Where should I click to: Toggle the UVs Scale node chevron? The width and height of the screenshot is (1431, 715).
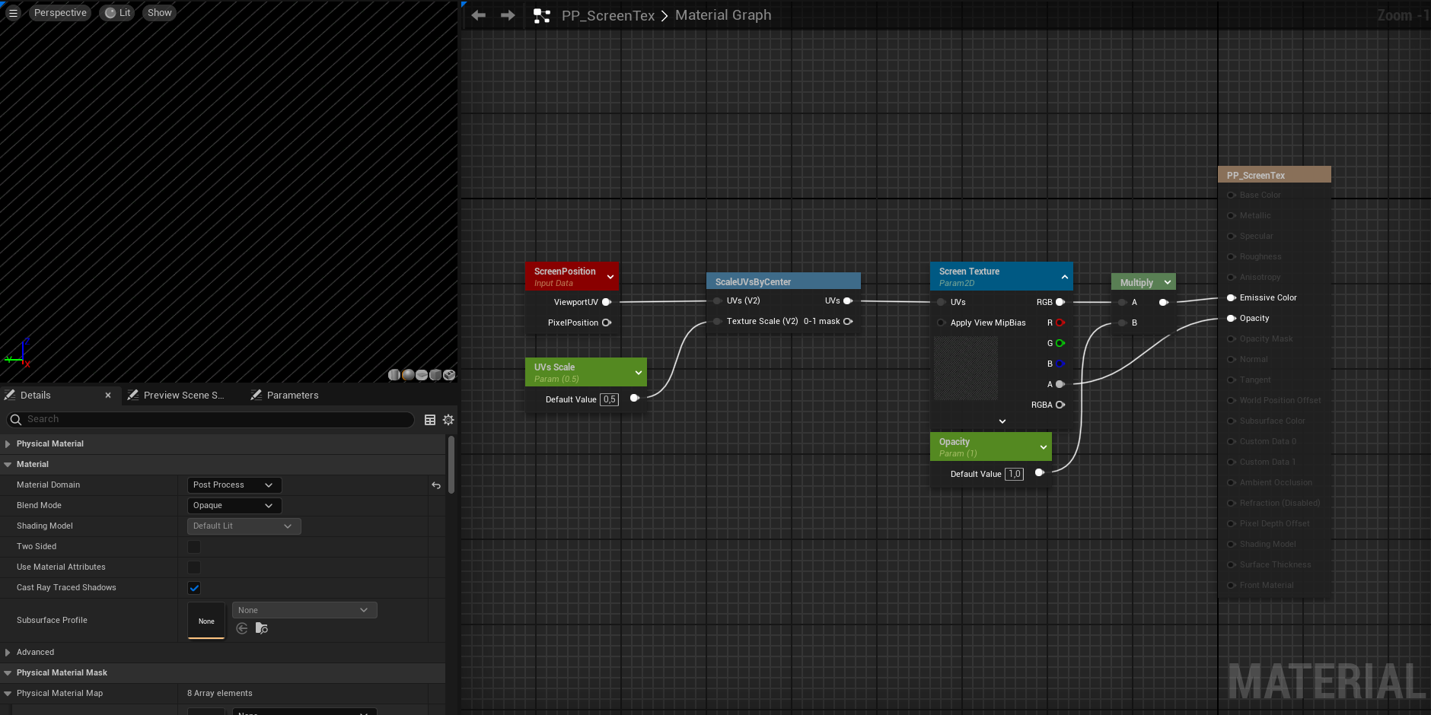(x=639, y=373)
